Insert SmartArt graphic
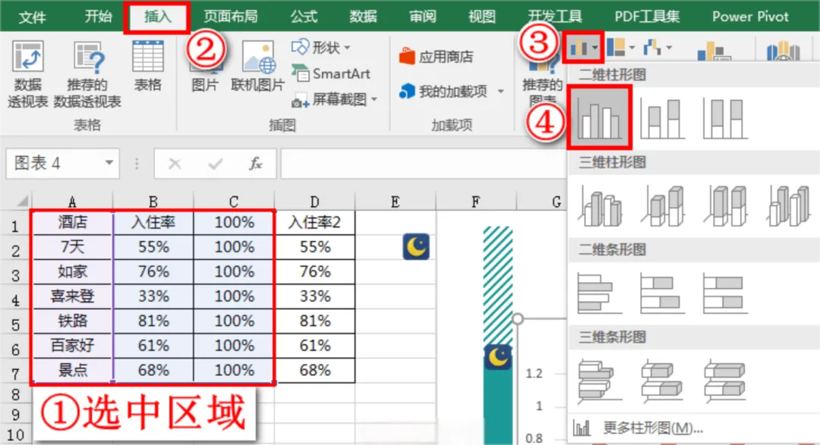Image resolution: width=820 pixels, height=445 pixels. [x=330, y=74]
